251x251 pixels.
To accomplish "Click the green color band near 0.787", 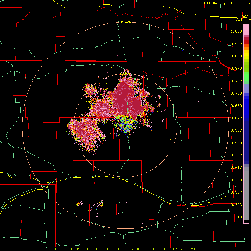I will coord(246,78).
